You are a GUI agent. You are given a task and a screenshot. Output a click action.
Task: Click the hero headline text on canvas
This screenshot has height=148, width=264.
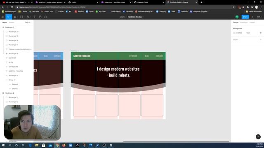click(118, 72)
